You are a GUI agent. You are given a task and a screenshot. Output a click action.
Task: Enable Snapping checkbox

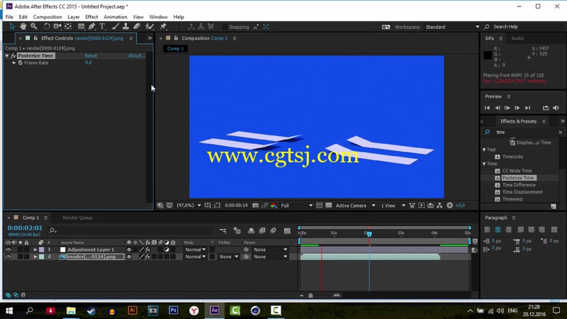(x=225, y=27)
